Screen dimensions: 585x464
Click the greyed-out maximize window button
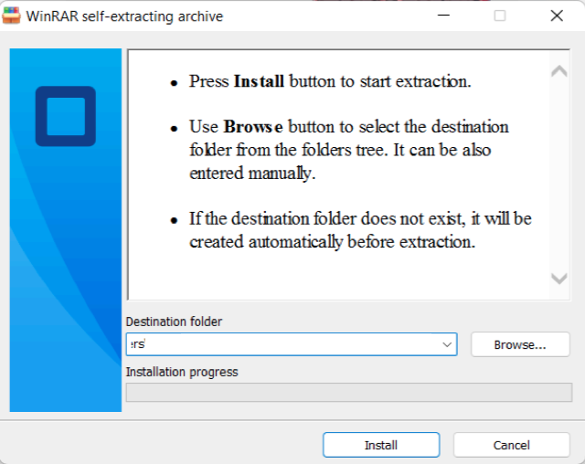click(500, 16)
